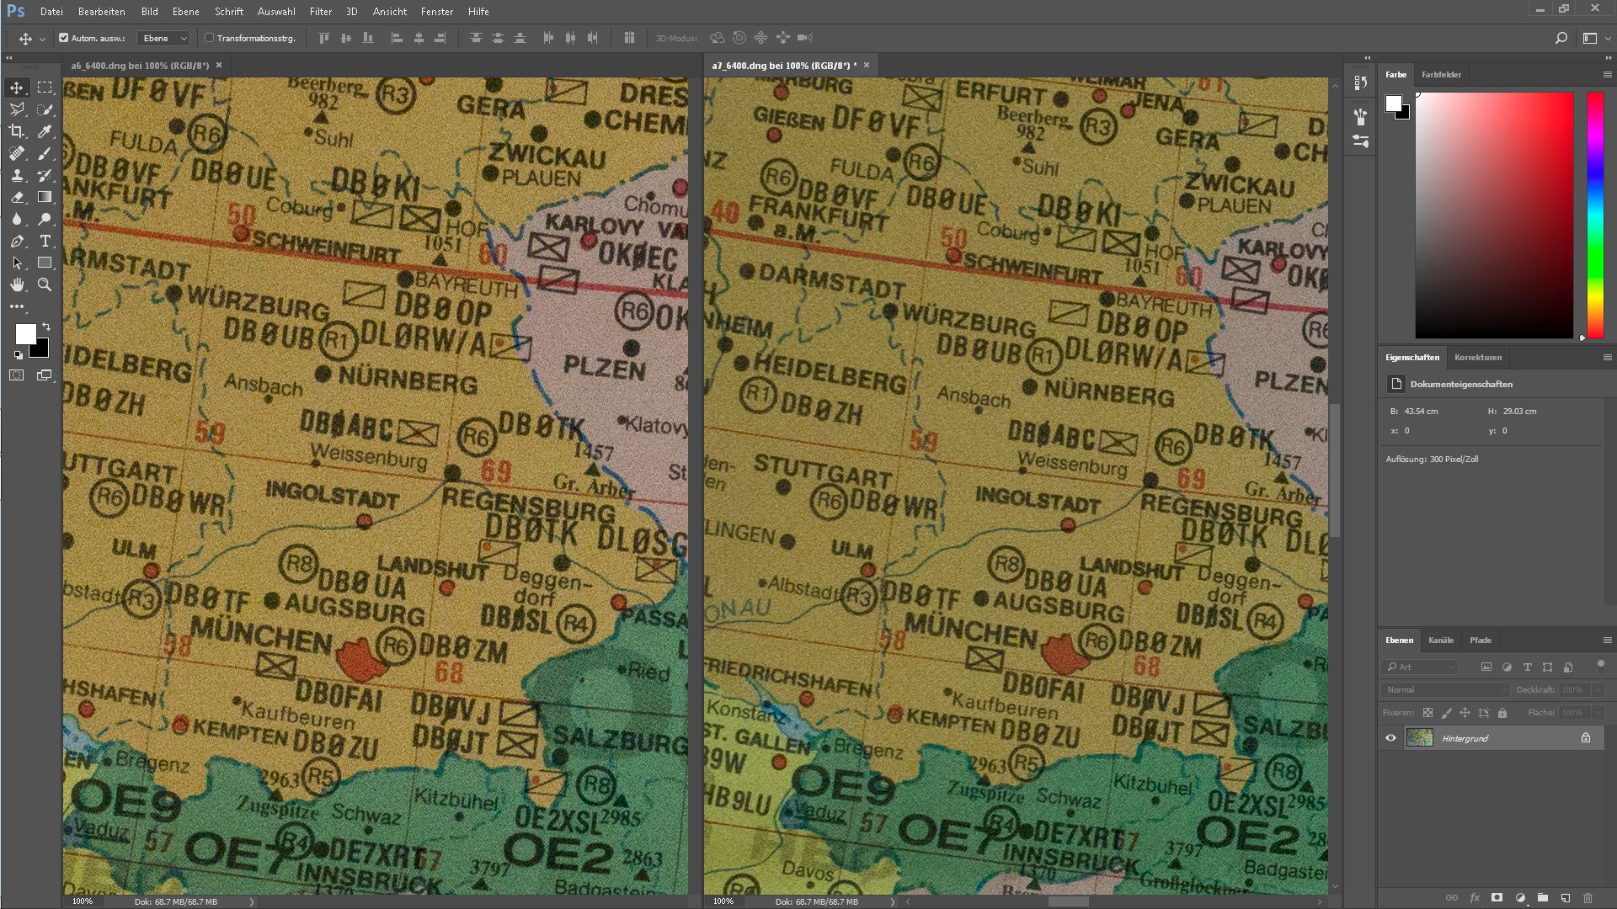Open the Normal blend mode dropdown

coord(1445,689)
